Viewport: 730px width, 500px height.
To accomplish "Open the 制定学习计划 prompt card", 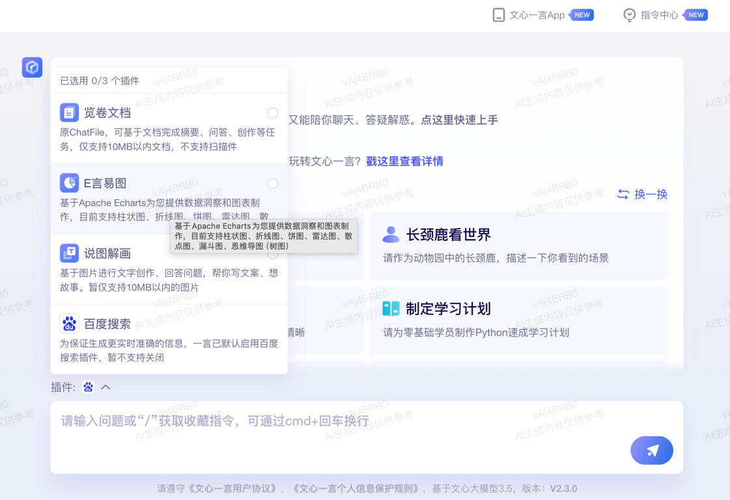I will coord(518,320).
